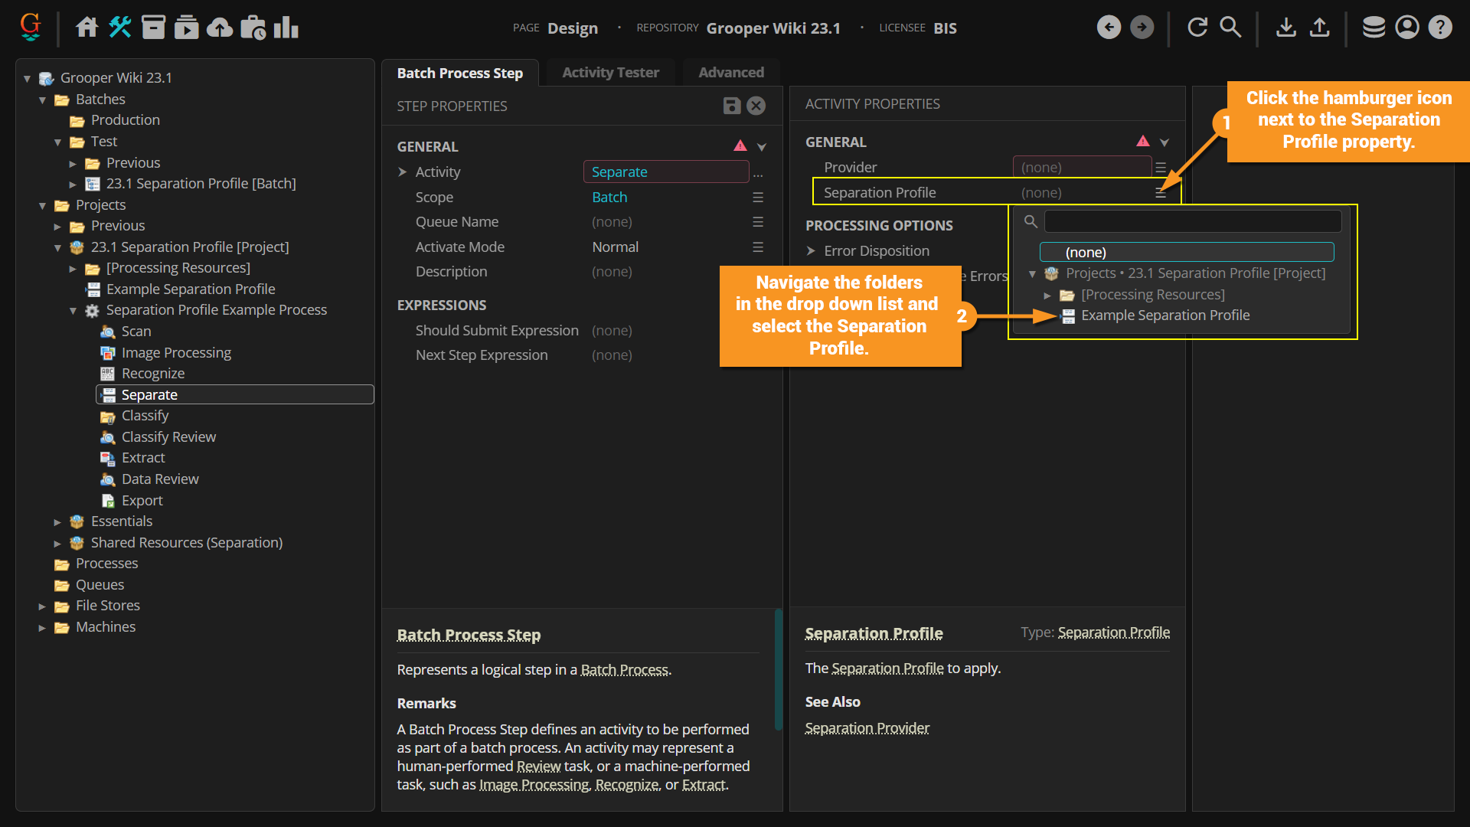Screen dimensions: 1470x827
Task: Select Example Separation Profile in dropdown list
Action: coord(1165,315)
